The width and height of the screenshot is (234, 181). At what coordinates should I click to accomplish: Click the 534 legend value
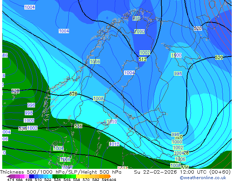(58, 180)
